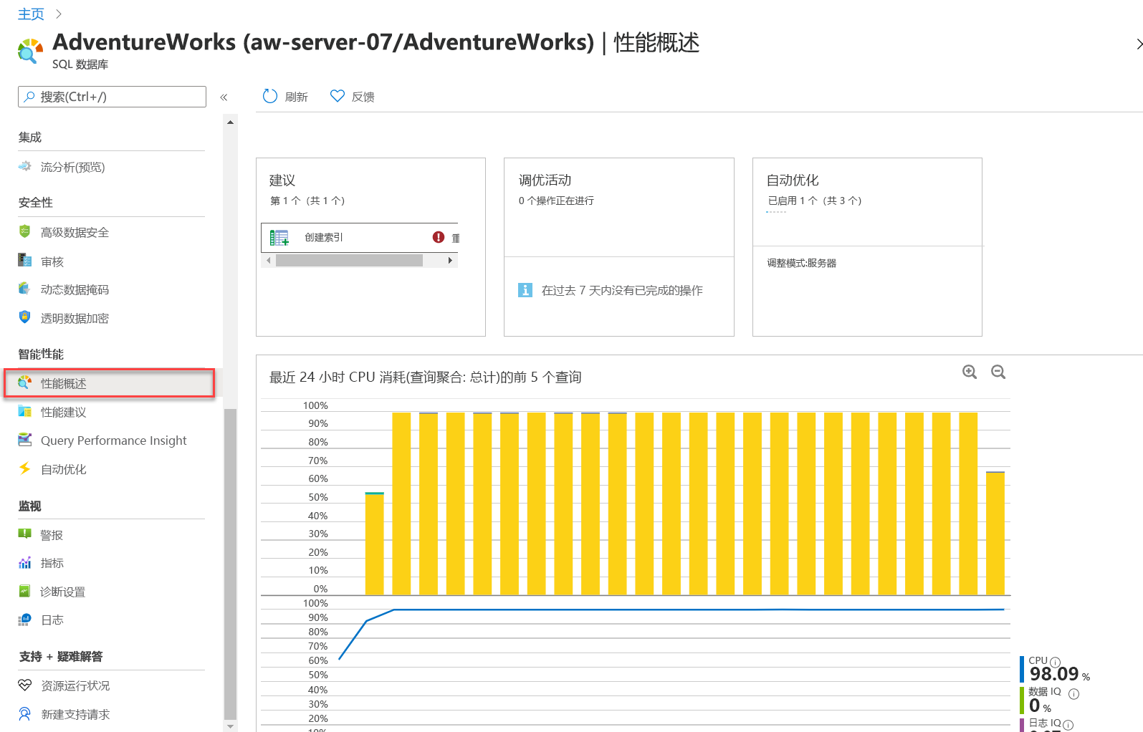Zoom in the CPU chart
The height and width of the screenshot is (732, 1143).
[970, 372]
